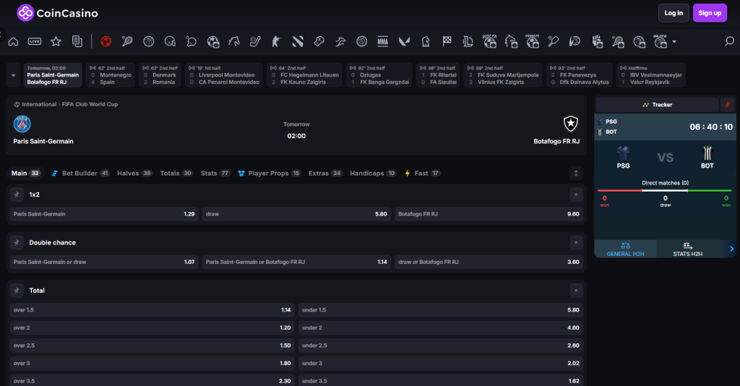Image resolution: width=740 pixels, height=386 pixels.
Task: Select the Valorant icon
Action: pyautogui.click(x=404, y=41)
